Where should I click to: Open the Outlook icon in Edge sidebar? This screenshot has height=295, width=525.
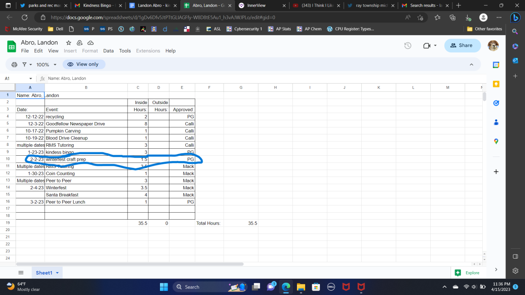pos(515,61)
